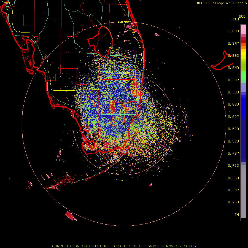Click the 100 NMI range ring label
This screenshot has width=248, height=248.
124,22
